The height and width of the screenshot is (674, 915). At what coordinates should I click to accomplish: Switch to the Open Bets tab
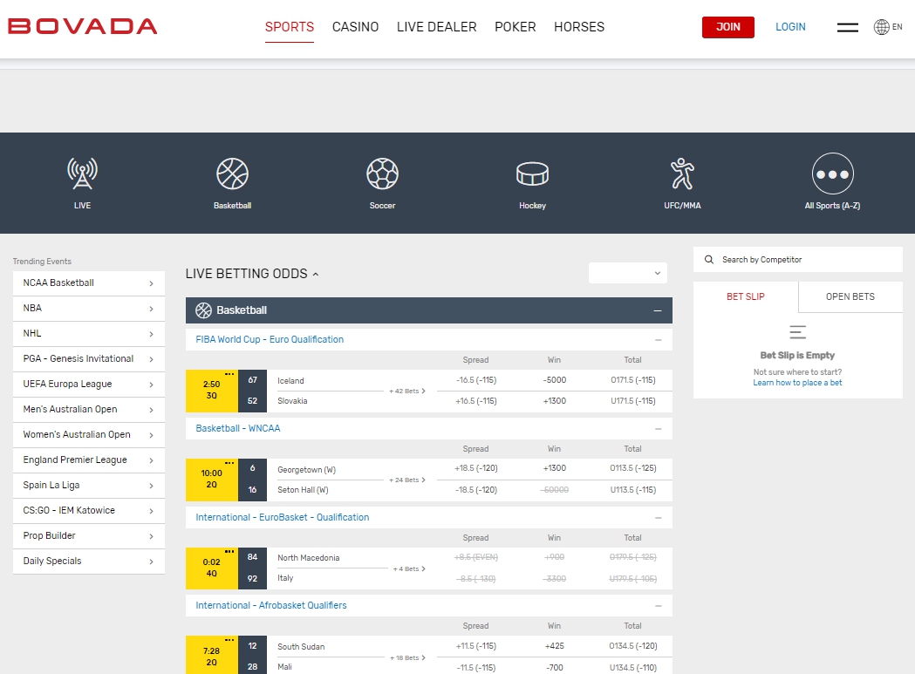coord(850,296)
